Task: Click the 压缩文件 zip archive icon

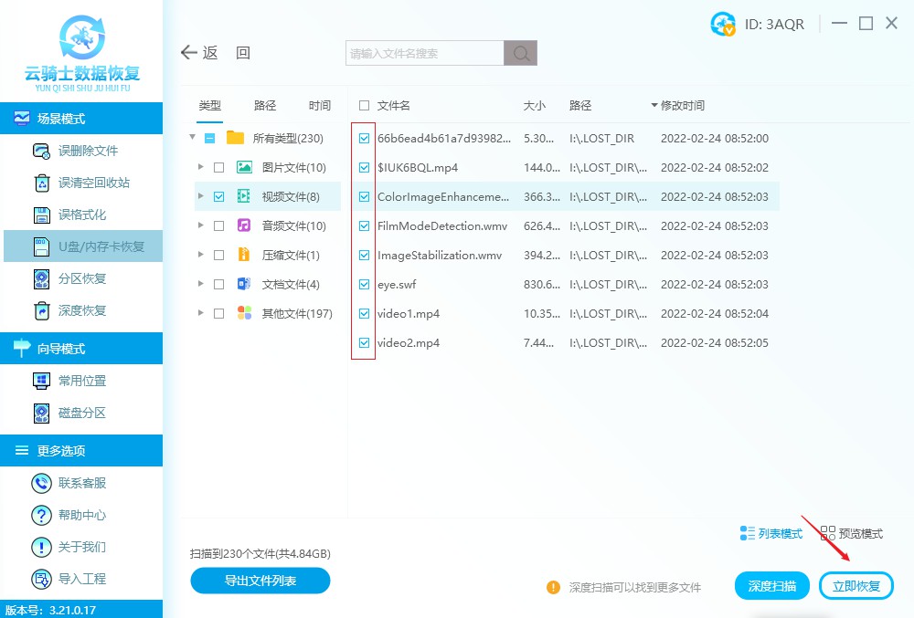Action: (x=244, y=255)
